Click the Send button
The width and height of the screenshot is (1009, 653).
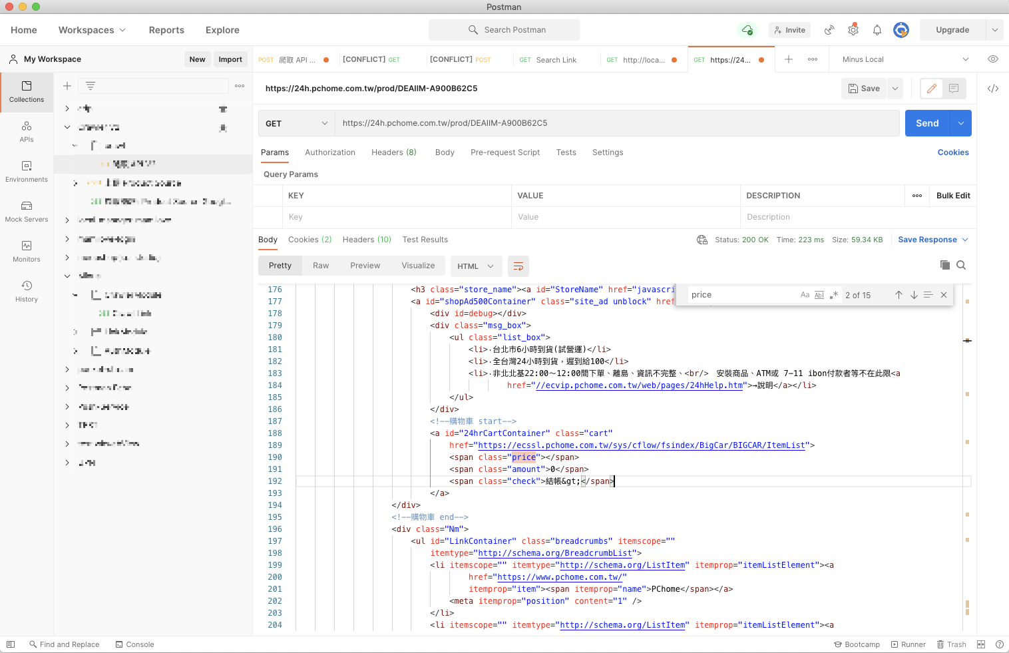[927, 123]
